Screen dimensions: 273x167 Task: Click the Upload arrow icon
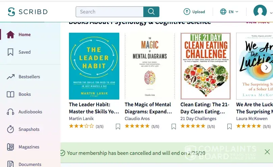tap(187, 12)
